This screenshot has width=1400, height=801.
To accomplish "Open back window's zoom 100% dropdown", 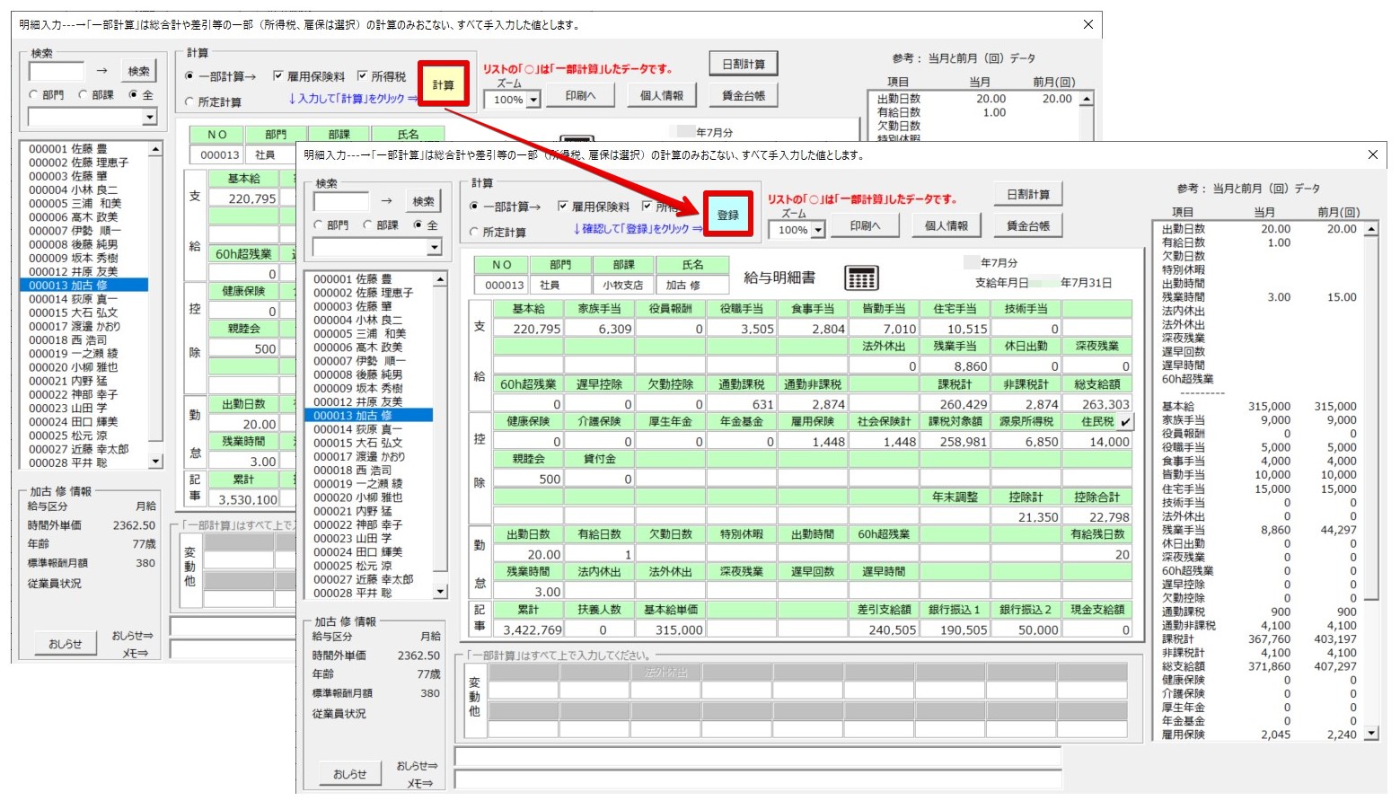I will click(x=533, y=100).
